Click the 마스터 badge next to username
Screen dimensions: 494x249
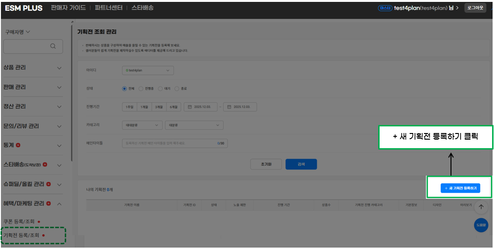click(x=385, y=8)
